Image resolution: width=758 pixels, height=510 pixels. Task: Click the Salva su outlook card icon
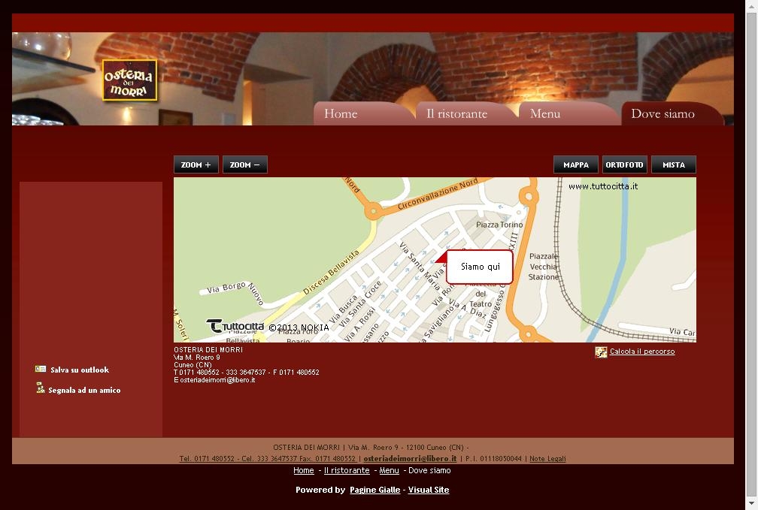coord(41,369)
